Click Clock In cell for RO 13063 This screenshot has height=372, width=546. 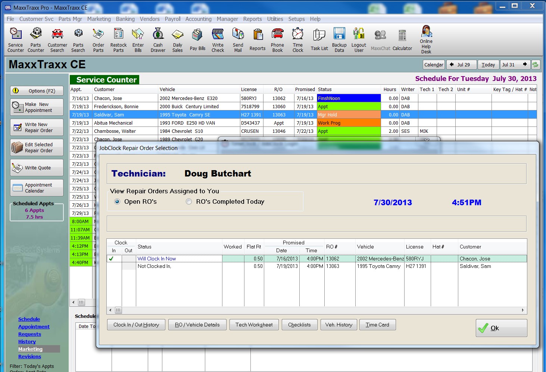pyautogui.click(x=114, y=266)
